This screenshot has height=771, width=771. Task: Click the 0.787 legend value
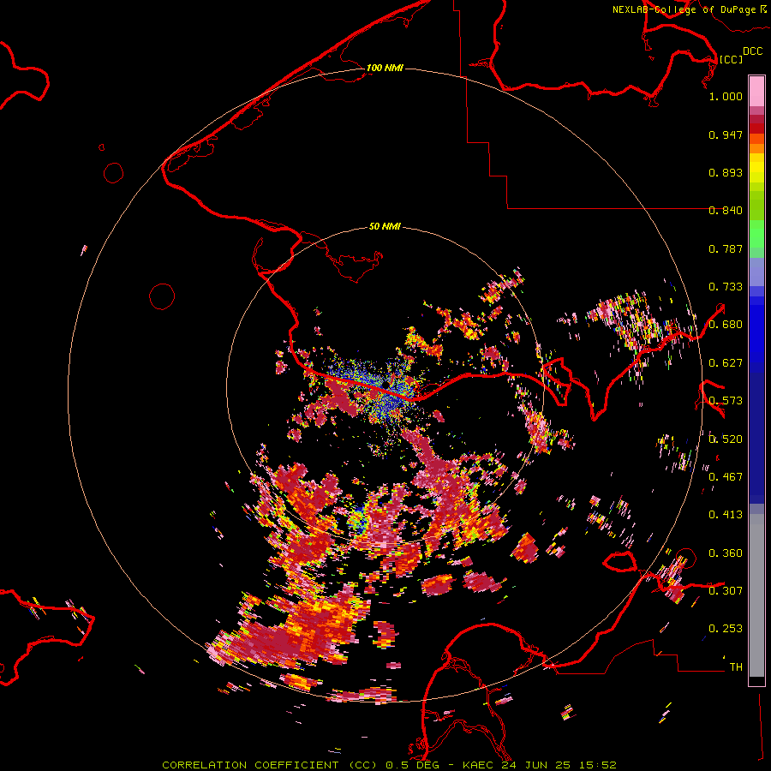point(726,248)
